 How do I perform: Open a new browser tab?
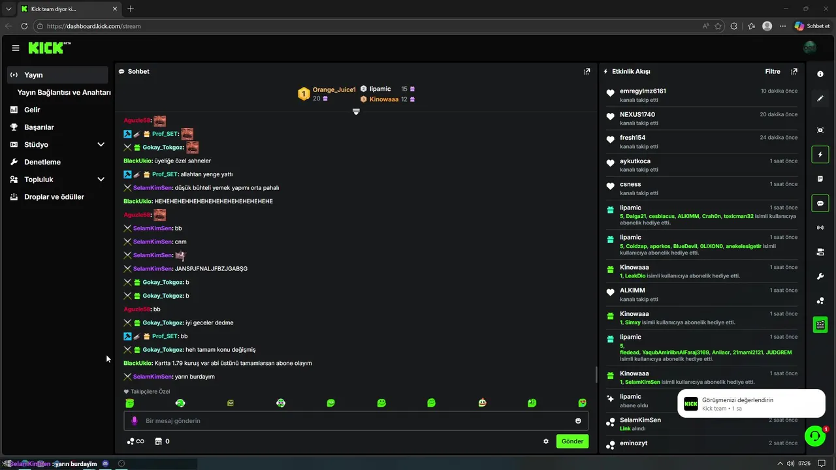pos(131,8)
